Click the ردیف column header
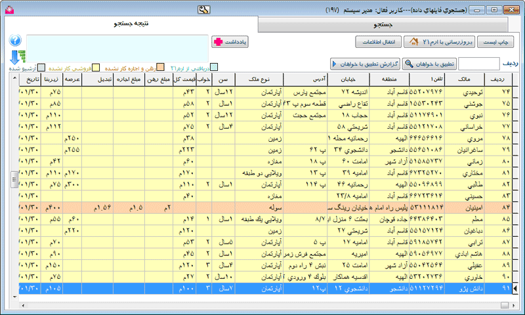 point(498,79)
